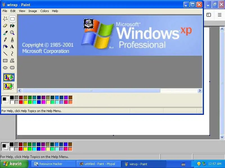225x168 pixels.
Task: Select the Curve tool
Action: point(12,53)
